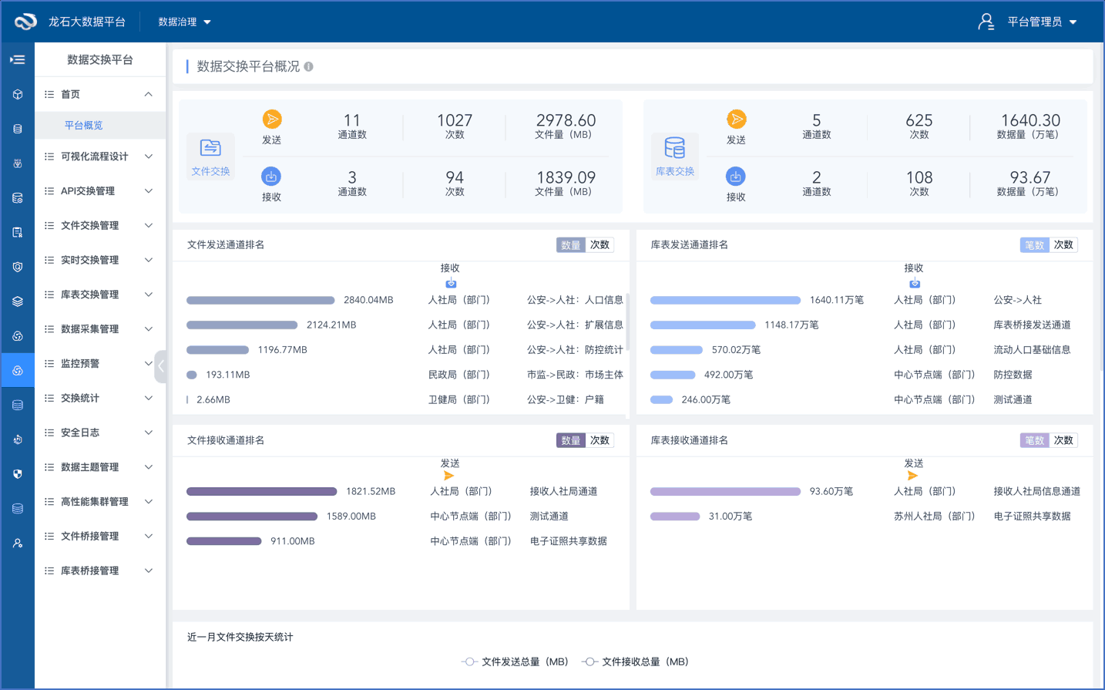Click the 1640.11万笔 bar in 库表发送通道排名
1105x690 pixels.
click(x=725, y=301)
